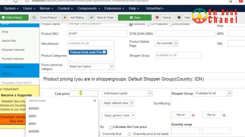Choose saved value 90000
The width and height of the screenshot is (245, 137).
(32, 116)
